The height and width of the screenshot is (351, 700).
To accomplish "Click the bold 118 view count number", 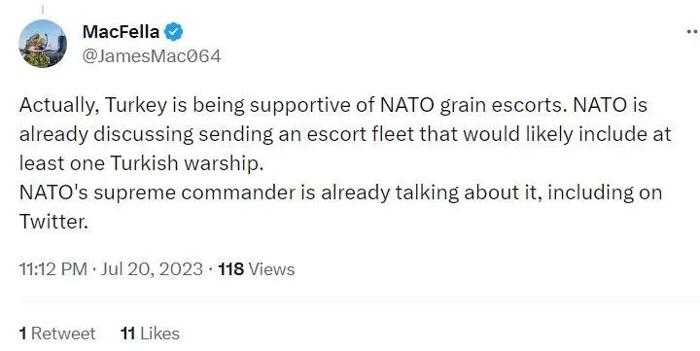I will pos(230,269).
